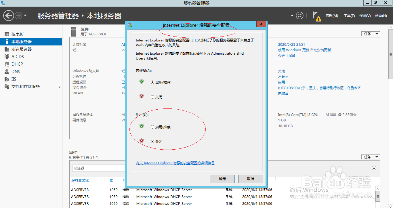Select the event row dated 2020/6/4 13:57:06
The width and height of the screenshot is (393, 208).
tap(222, 197)
